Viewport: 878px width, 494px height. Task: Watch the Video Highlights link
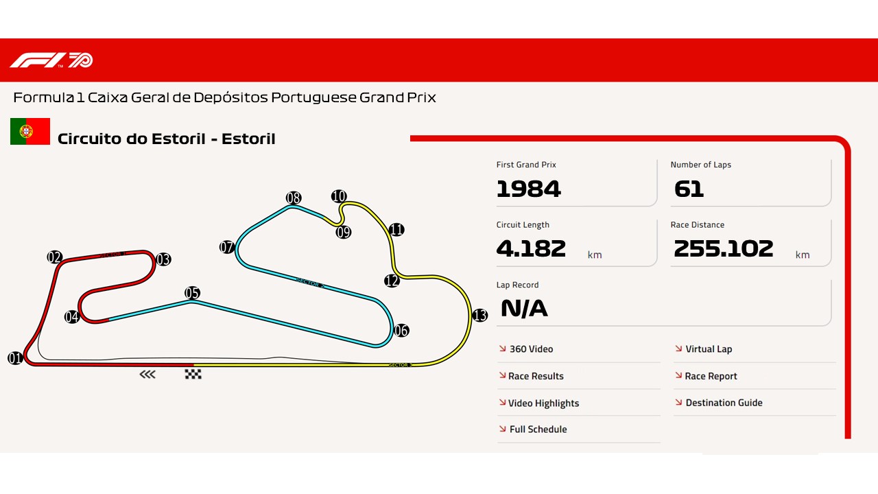(543, 403)
